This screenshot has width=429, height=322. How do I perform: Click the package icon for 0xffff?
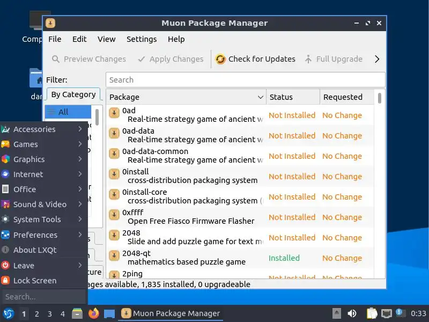coord(114,215)
